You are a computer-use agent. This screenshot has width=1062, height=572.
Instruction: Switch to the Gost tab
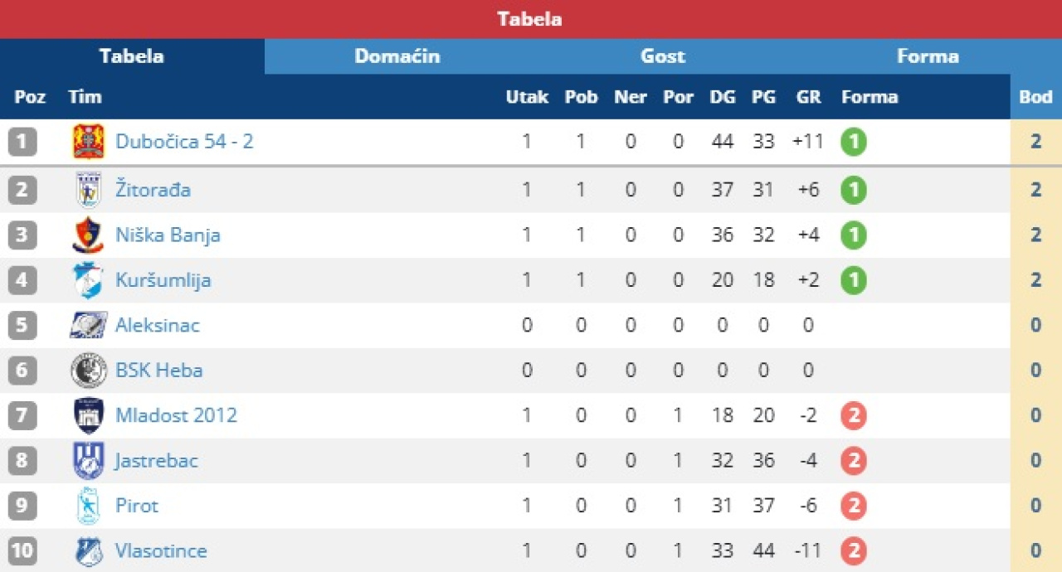click(663, 56)
